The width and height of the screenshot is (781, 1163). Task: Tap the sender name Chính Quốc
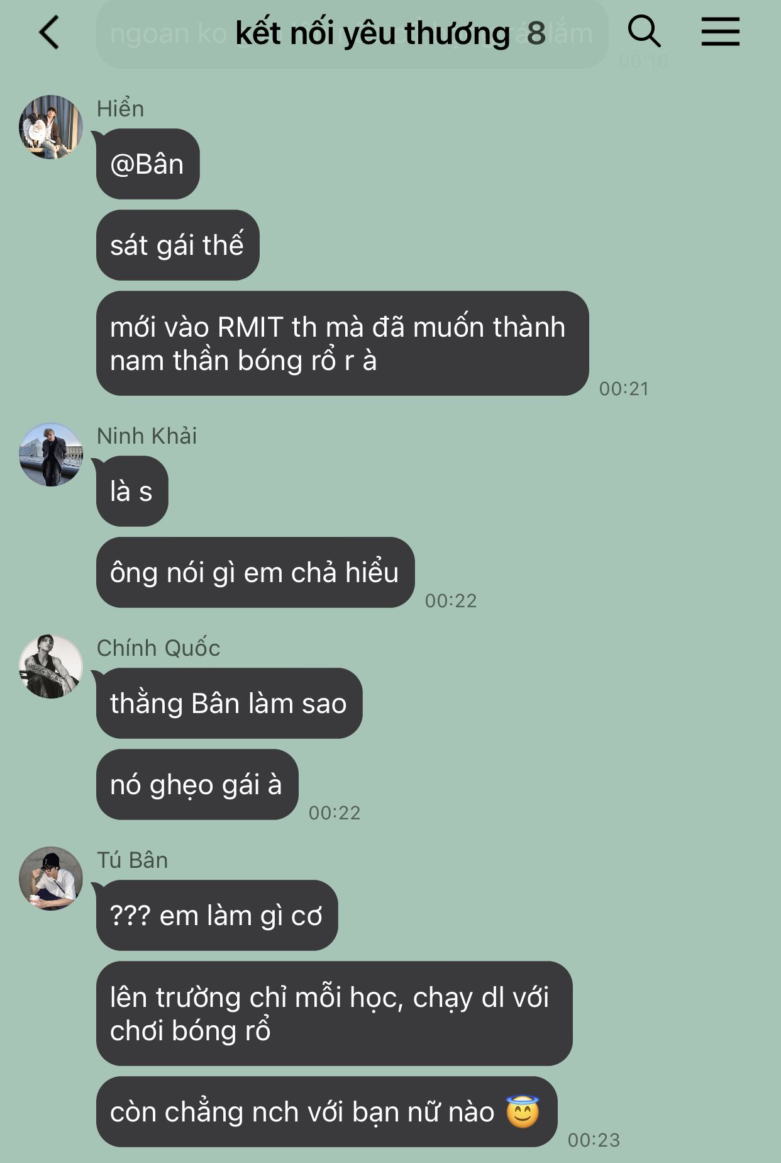(x=158, y=648)
